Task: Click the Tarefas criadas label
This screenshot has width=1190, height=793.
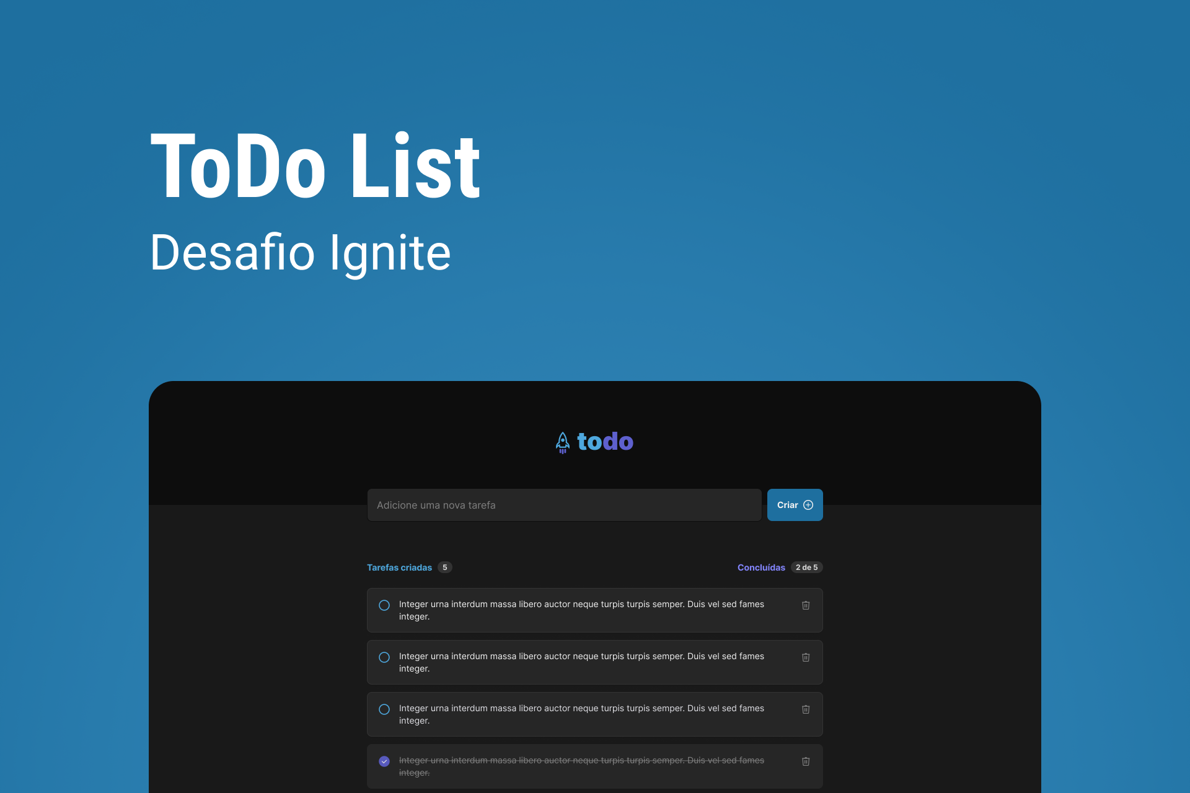Action: tap(399, 567)
